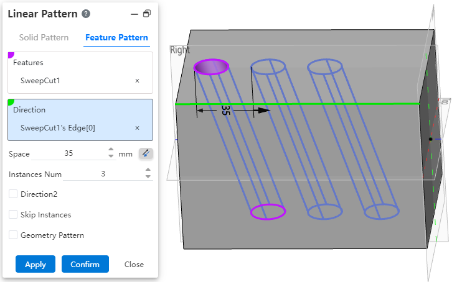Increase Instances Num with up arrow
The height and width of the screenshot is (282, 457).
click(148, 170)
